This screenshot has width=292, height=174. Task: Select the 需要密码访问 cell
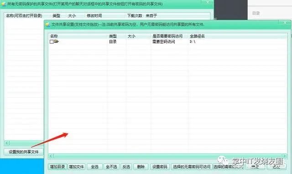[164, 41]
